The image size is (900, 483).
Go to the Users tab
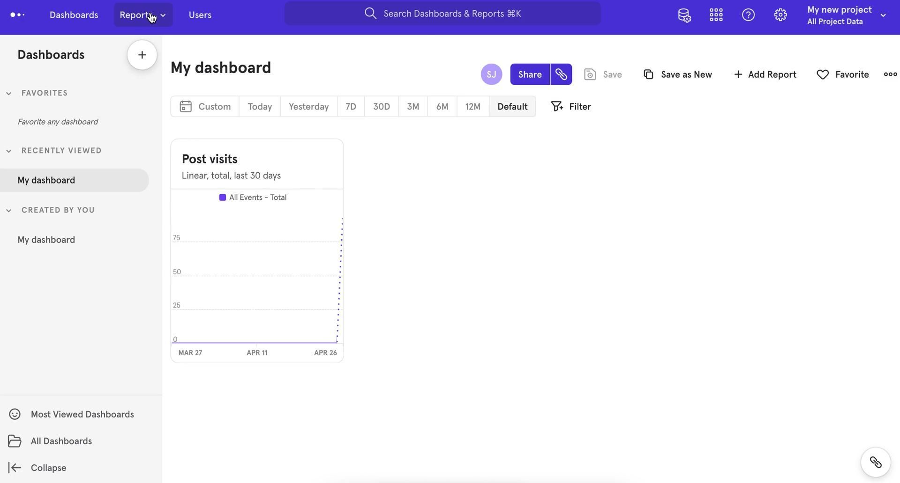[x=200, y=15]
